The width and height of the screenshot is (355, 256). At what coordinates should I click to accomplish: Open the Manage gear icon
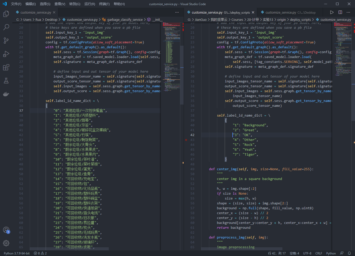pos(6,243)
